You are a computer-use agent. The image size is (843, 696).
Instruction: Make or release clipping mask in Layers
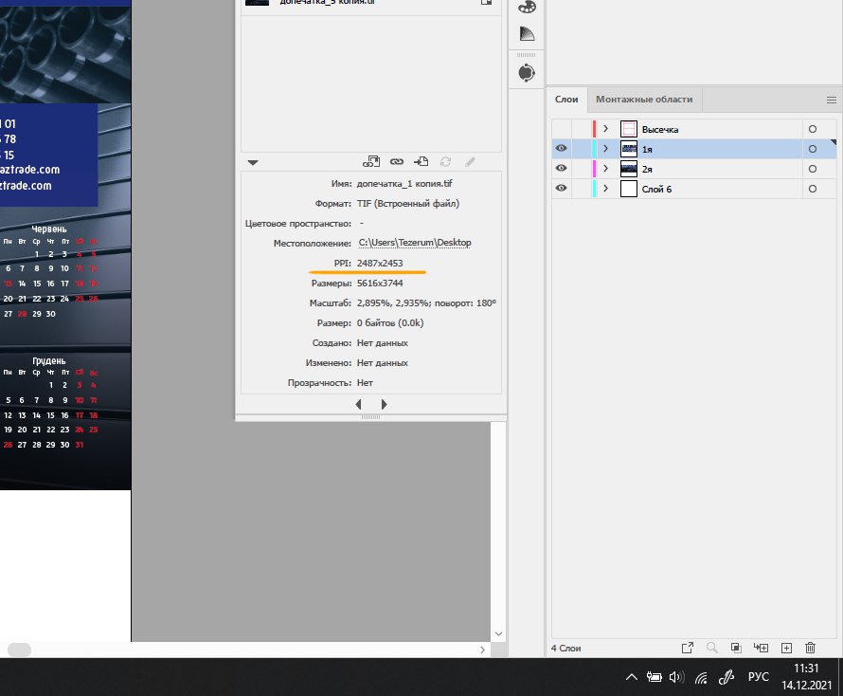pos(736,648)
